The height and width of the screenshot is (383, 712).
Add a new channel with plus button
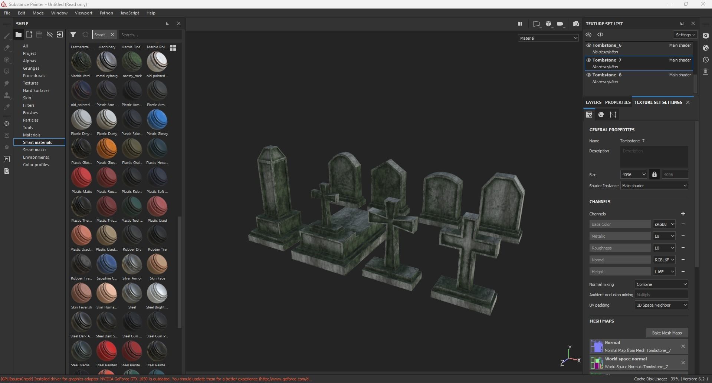pyautogui.click(x=683, y=214)
